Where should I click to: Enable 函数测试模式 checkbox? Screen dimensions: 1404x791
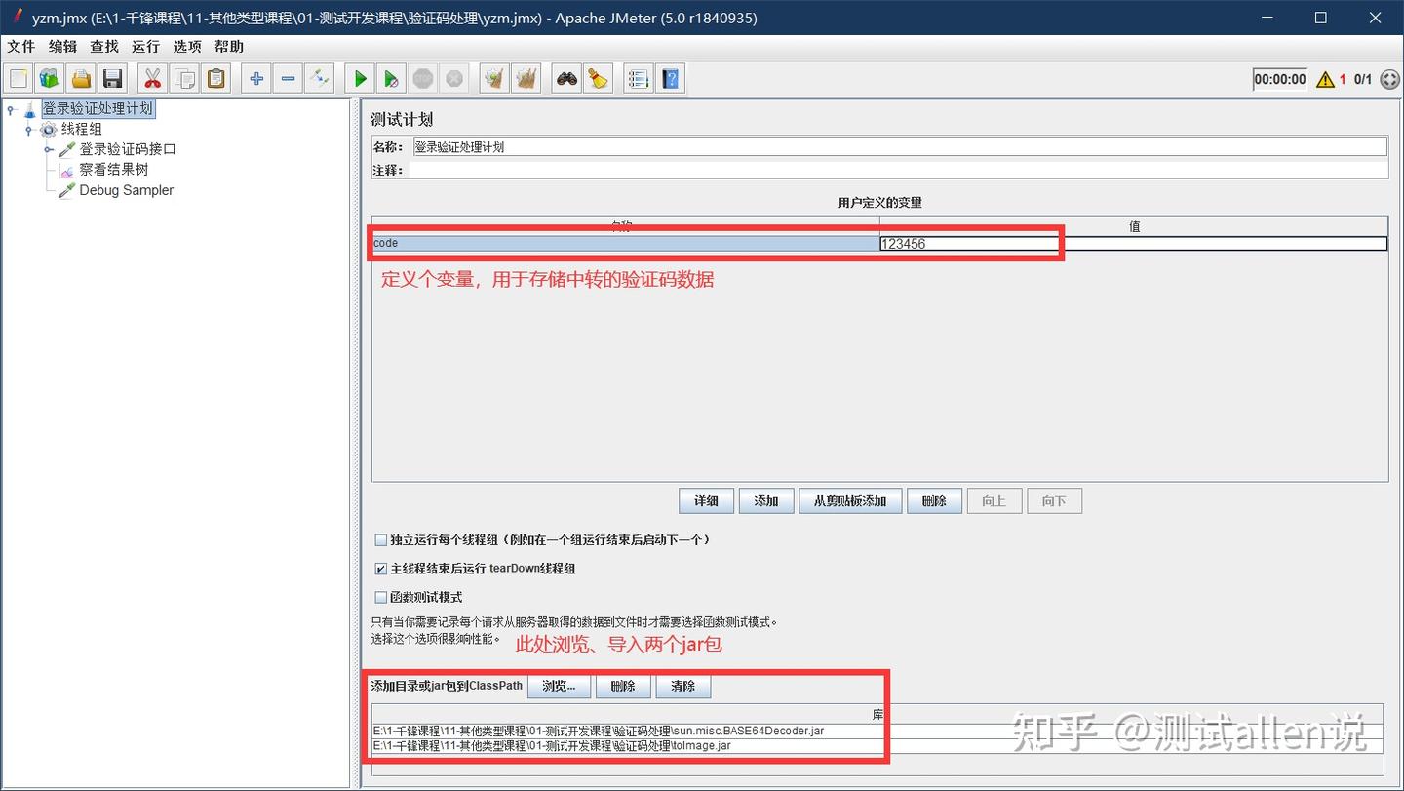(x=380, y=598)
